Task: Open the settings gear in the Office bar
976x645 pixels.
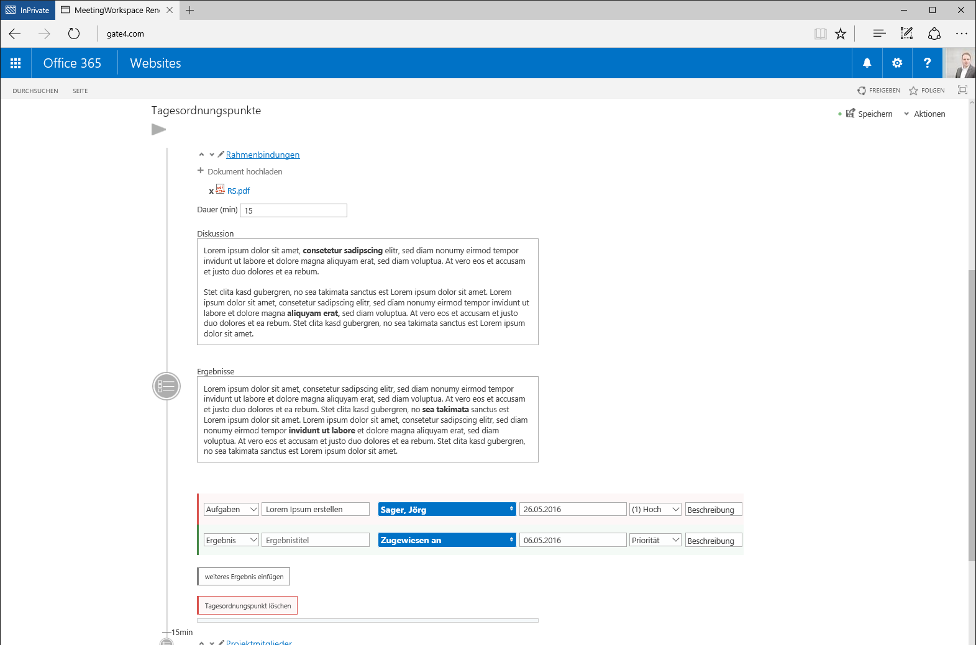Action: (x=897, y=63)
